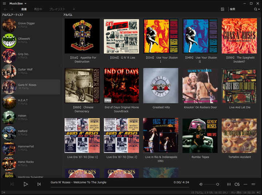Screen dimensions: 262x195
Task: Open Use Your Illusion II album cover
Action: click(x=200, y=36)
